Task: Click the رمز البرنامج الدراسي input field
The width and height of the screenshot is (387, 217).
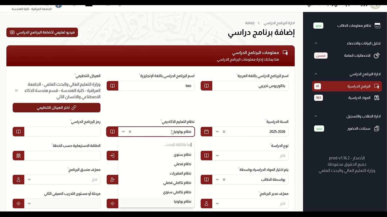Action: click(x=62, y=132)
